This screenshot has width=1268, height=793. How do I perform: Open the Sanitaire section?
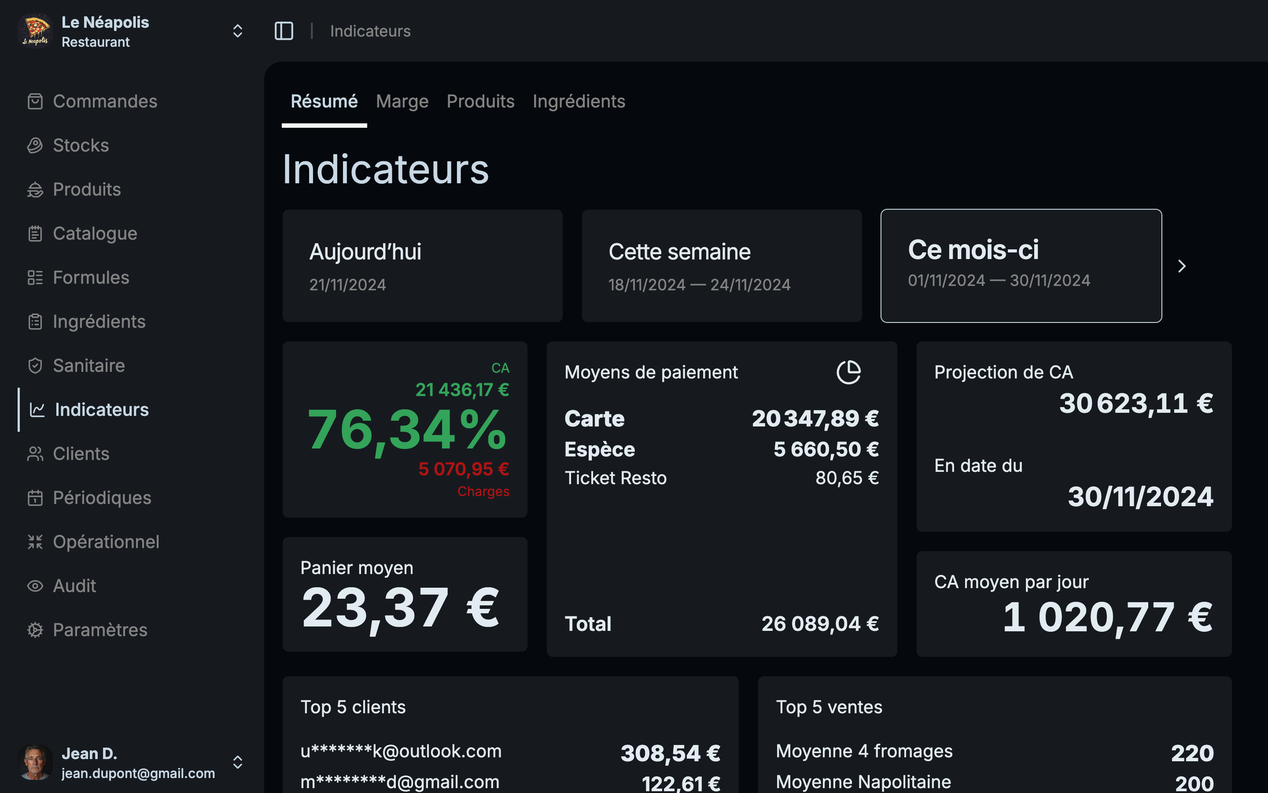[88, 366]
